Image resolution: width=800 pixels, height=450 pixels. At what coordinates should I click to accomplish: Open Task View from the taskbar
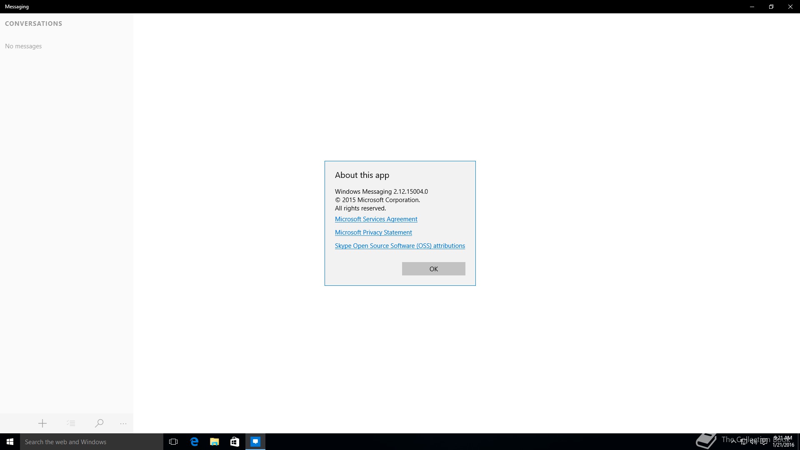[x=173, y=442]
